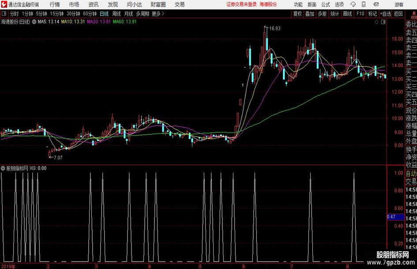Switch to the 5分钟 period
This screenshot has width=417, height=269.
point(41,14)
